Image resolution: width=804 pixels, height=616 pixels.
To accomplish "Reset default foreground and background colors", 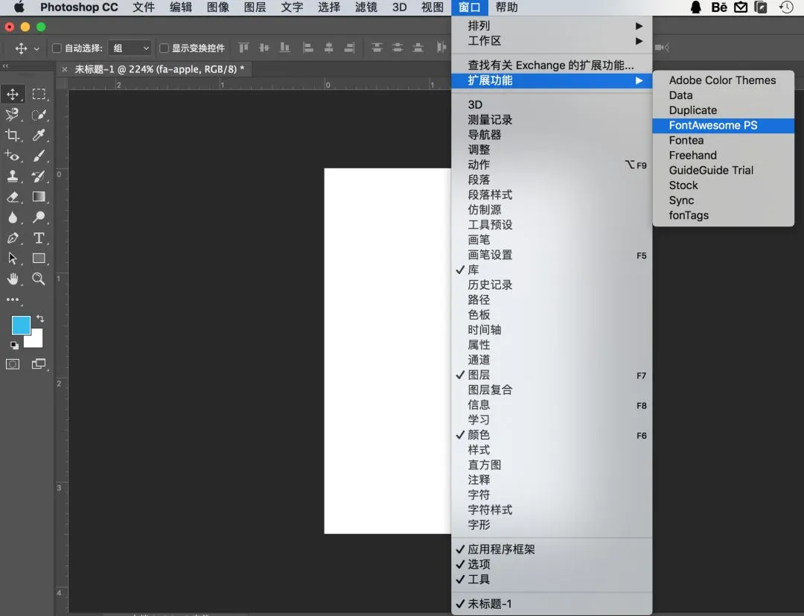I will tap(14, 345).
